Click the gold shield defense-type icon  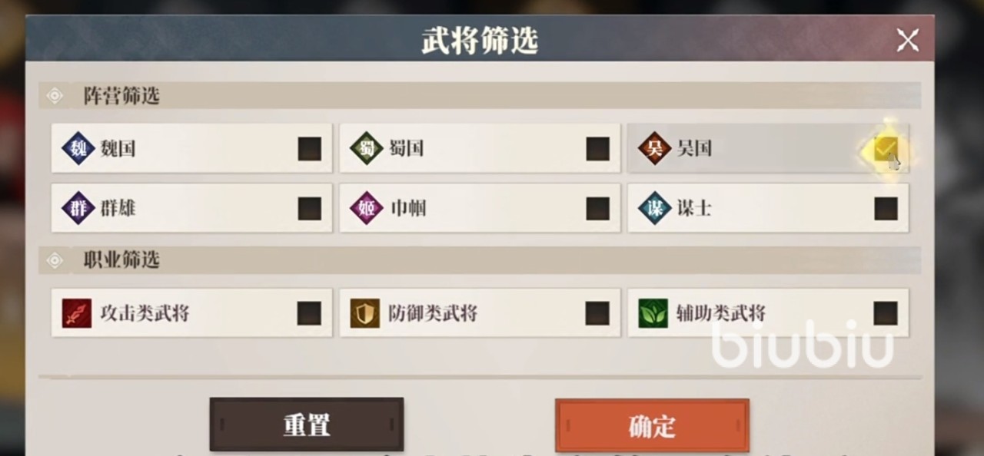[x=365, y=313]
